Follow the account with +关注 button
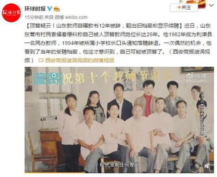Viewport: 217px width, 177px height. point(184,7)
